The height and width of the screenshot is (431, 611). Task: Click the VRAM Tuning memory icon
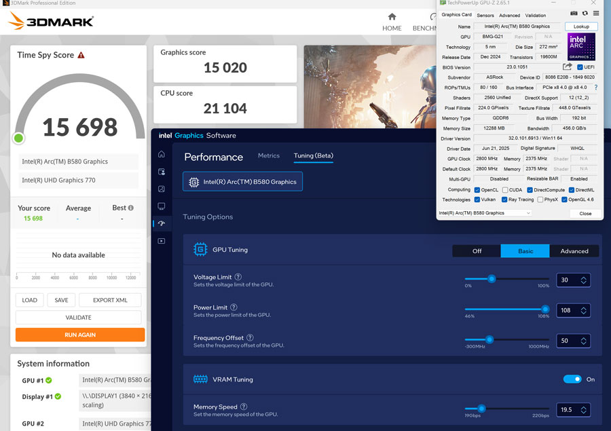click(200, 379)
